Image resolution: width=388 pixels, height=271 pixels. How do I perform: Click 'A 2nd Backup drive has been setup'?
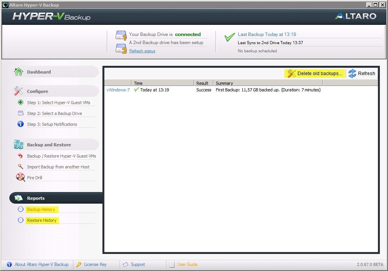point(166,43)
